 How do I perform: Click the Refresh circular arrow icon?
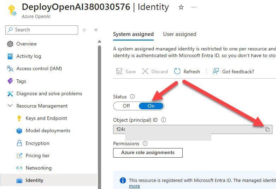pyautogui.click(x=177, y=71)
